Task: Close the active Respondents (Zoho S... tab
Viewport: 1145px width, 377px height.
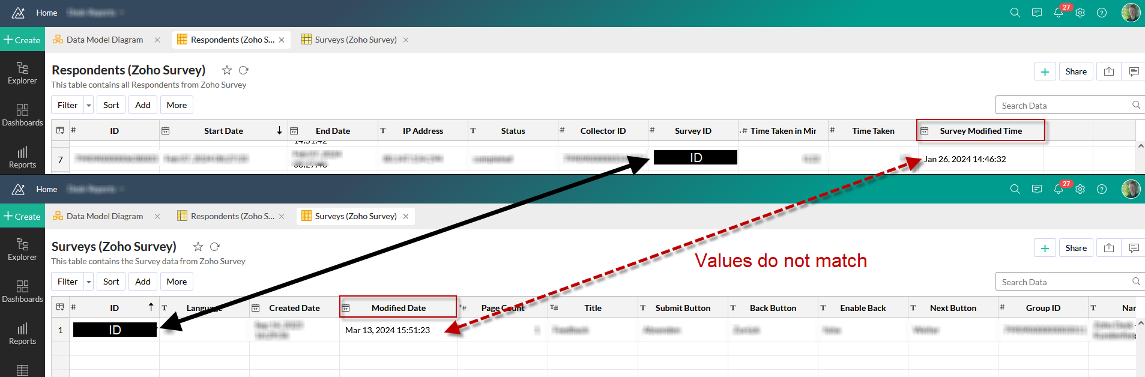Action: point(282,40)
